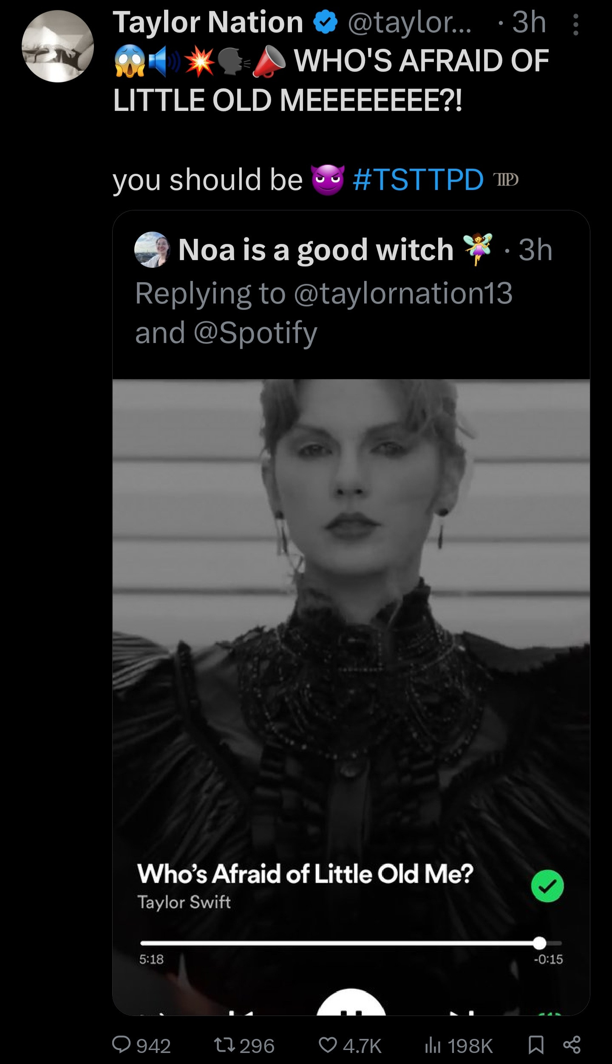Viewport: 612px width, 1064px height.
Task: Click Noa's small profile avatar
Action: point(152,250)
